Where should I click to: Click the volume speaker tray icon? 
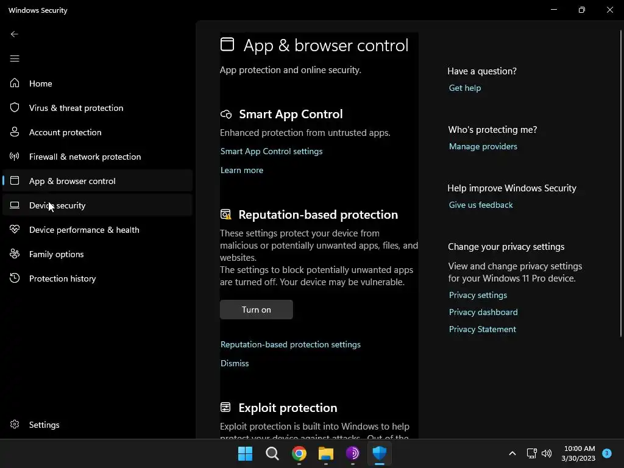point(547,453)
